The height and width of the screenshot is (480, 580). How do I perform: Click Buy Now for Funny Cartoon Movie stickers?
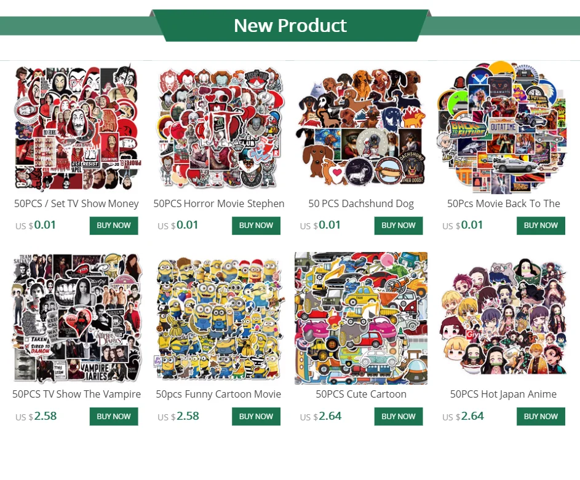256,417
